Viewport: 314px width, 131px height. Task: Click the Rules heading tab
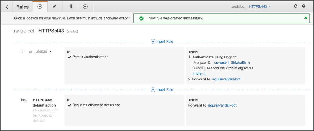pos(22,7)
